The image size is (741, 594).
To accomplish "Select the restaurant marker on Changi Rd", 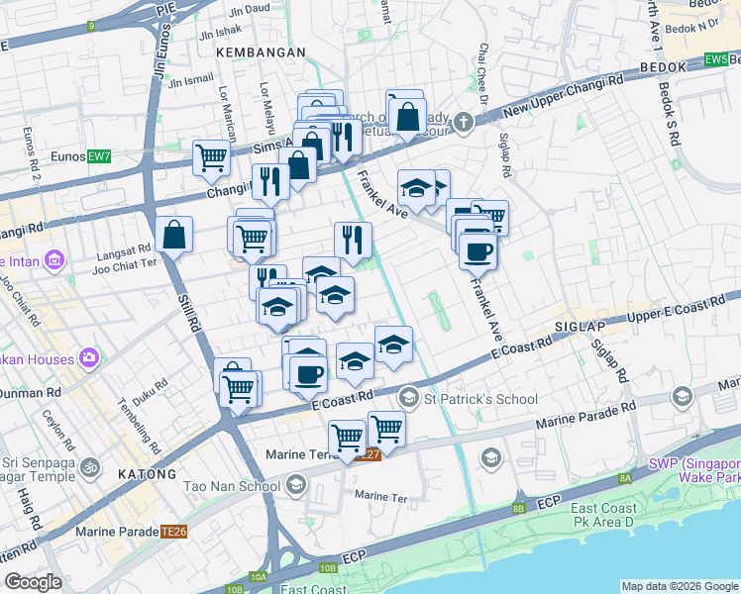I will point(270,183).
